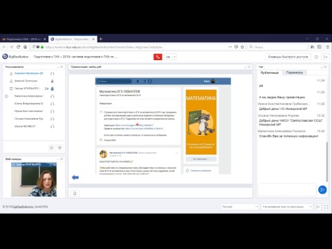Bookmark the page with the star icon

(x=242, y=47)
